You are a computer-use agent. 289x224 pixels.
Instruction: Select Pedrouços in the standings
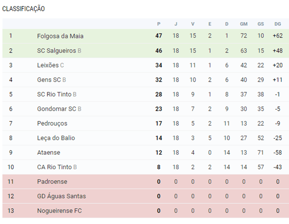[x=52, y=124]
